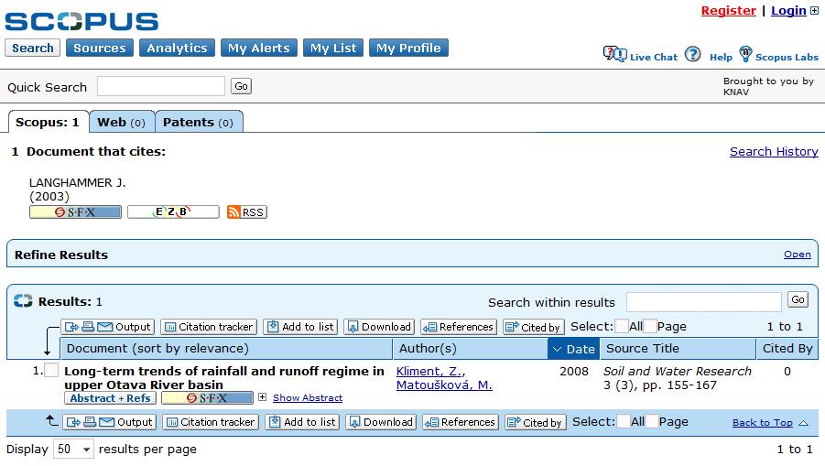Switch to Scopus: 1 results tab
The width and height of the screenshot is (825, 466).
48,122
